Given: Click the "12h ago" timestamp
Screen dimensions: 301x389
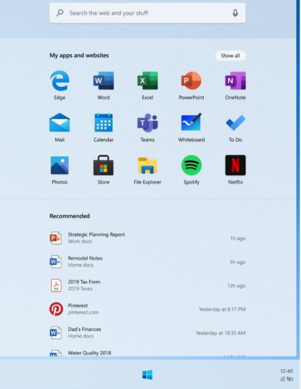Looking at the screenshot, I should click(x=236, y=286).
